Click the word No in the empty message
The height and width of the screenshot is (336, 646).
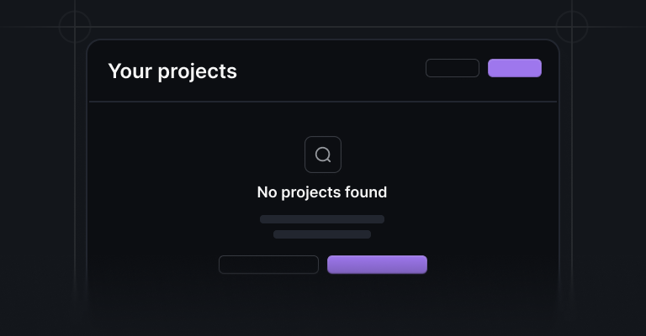click(x=267, y=192)
